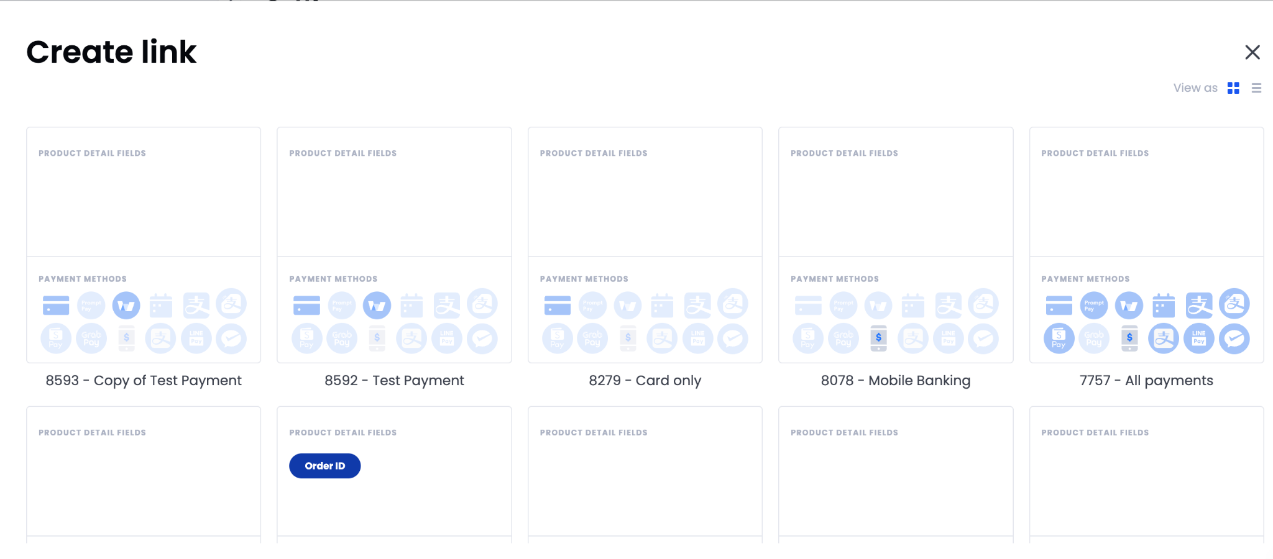Image resolution: width=1273 pixels, height=559 pixels.
Task: Close the Create link dialog
Action: (x=1252, y=52)
